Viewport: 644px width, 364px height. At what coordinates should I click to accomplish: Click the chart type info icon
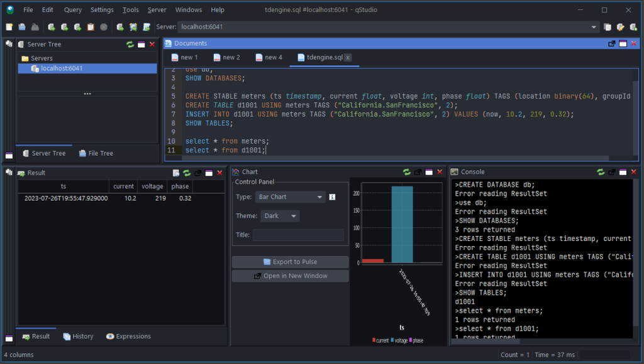(x=333, y=197)
